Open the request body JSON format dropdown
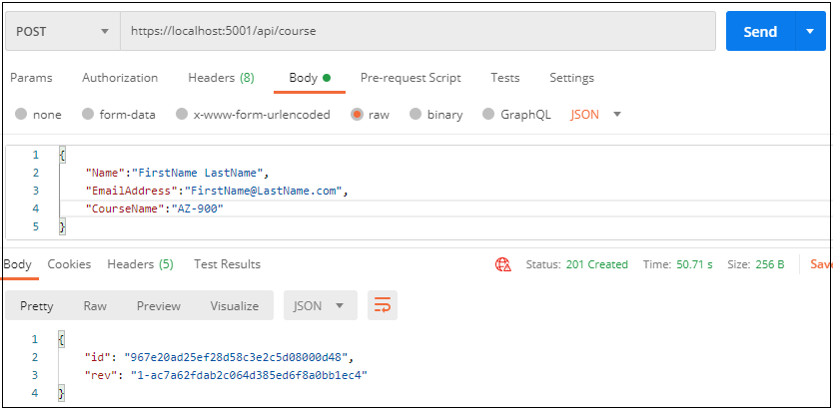 (596, 115)
